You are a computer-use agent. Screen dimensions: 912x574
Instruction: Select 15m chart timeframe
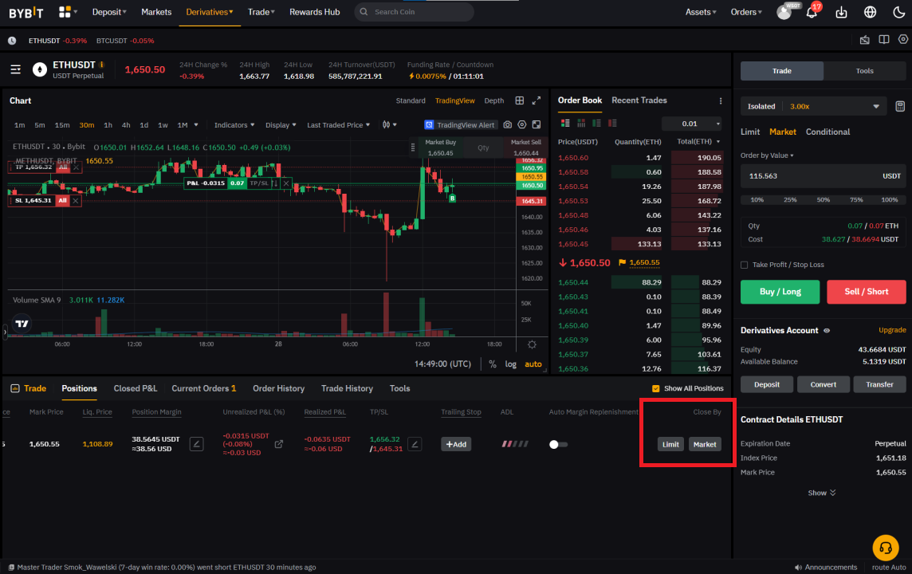point(61,125)
